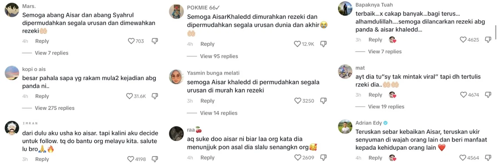The height and width of the screenshot is (167, 500).
Task: Like POKMIE 66's comment with 12.9K likes
Action: click(x=297, y=44)
